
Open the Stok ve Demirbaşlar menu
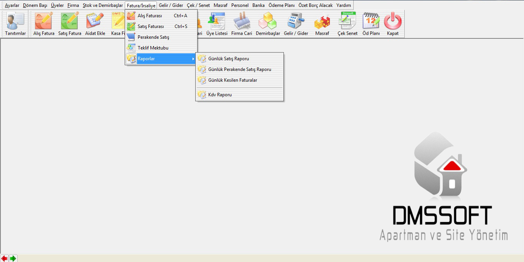103,5
